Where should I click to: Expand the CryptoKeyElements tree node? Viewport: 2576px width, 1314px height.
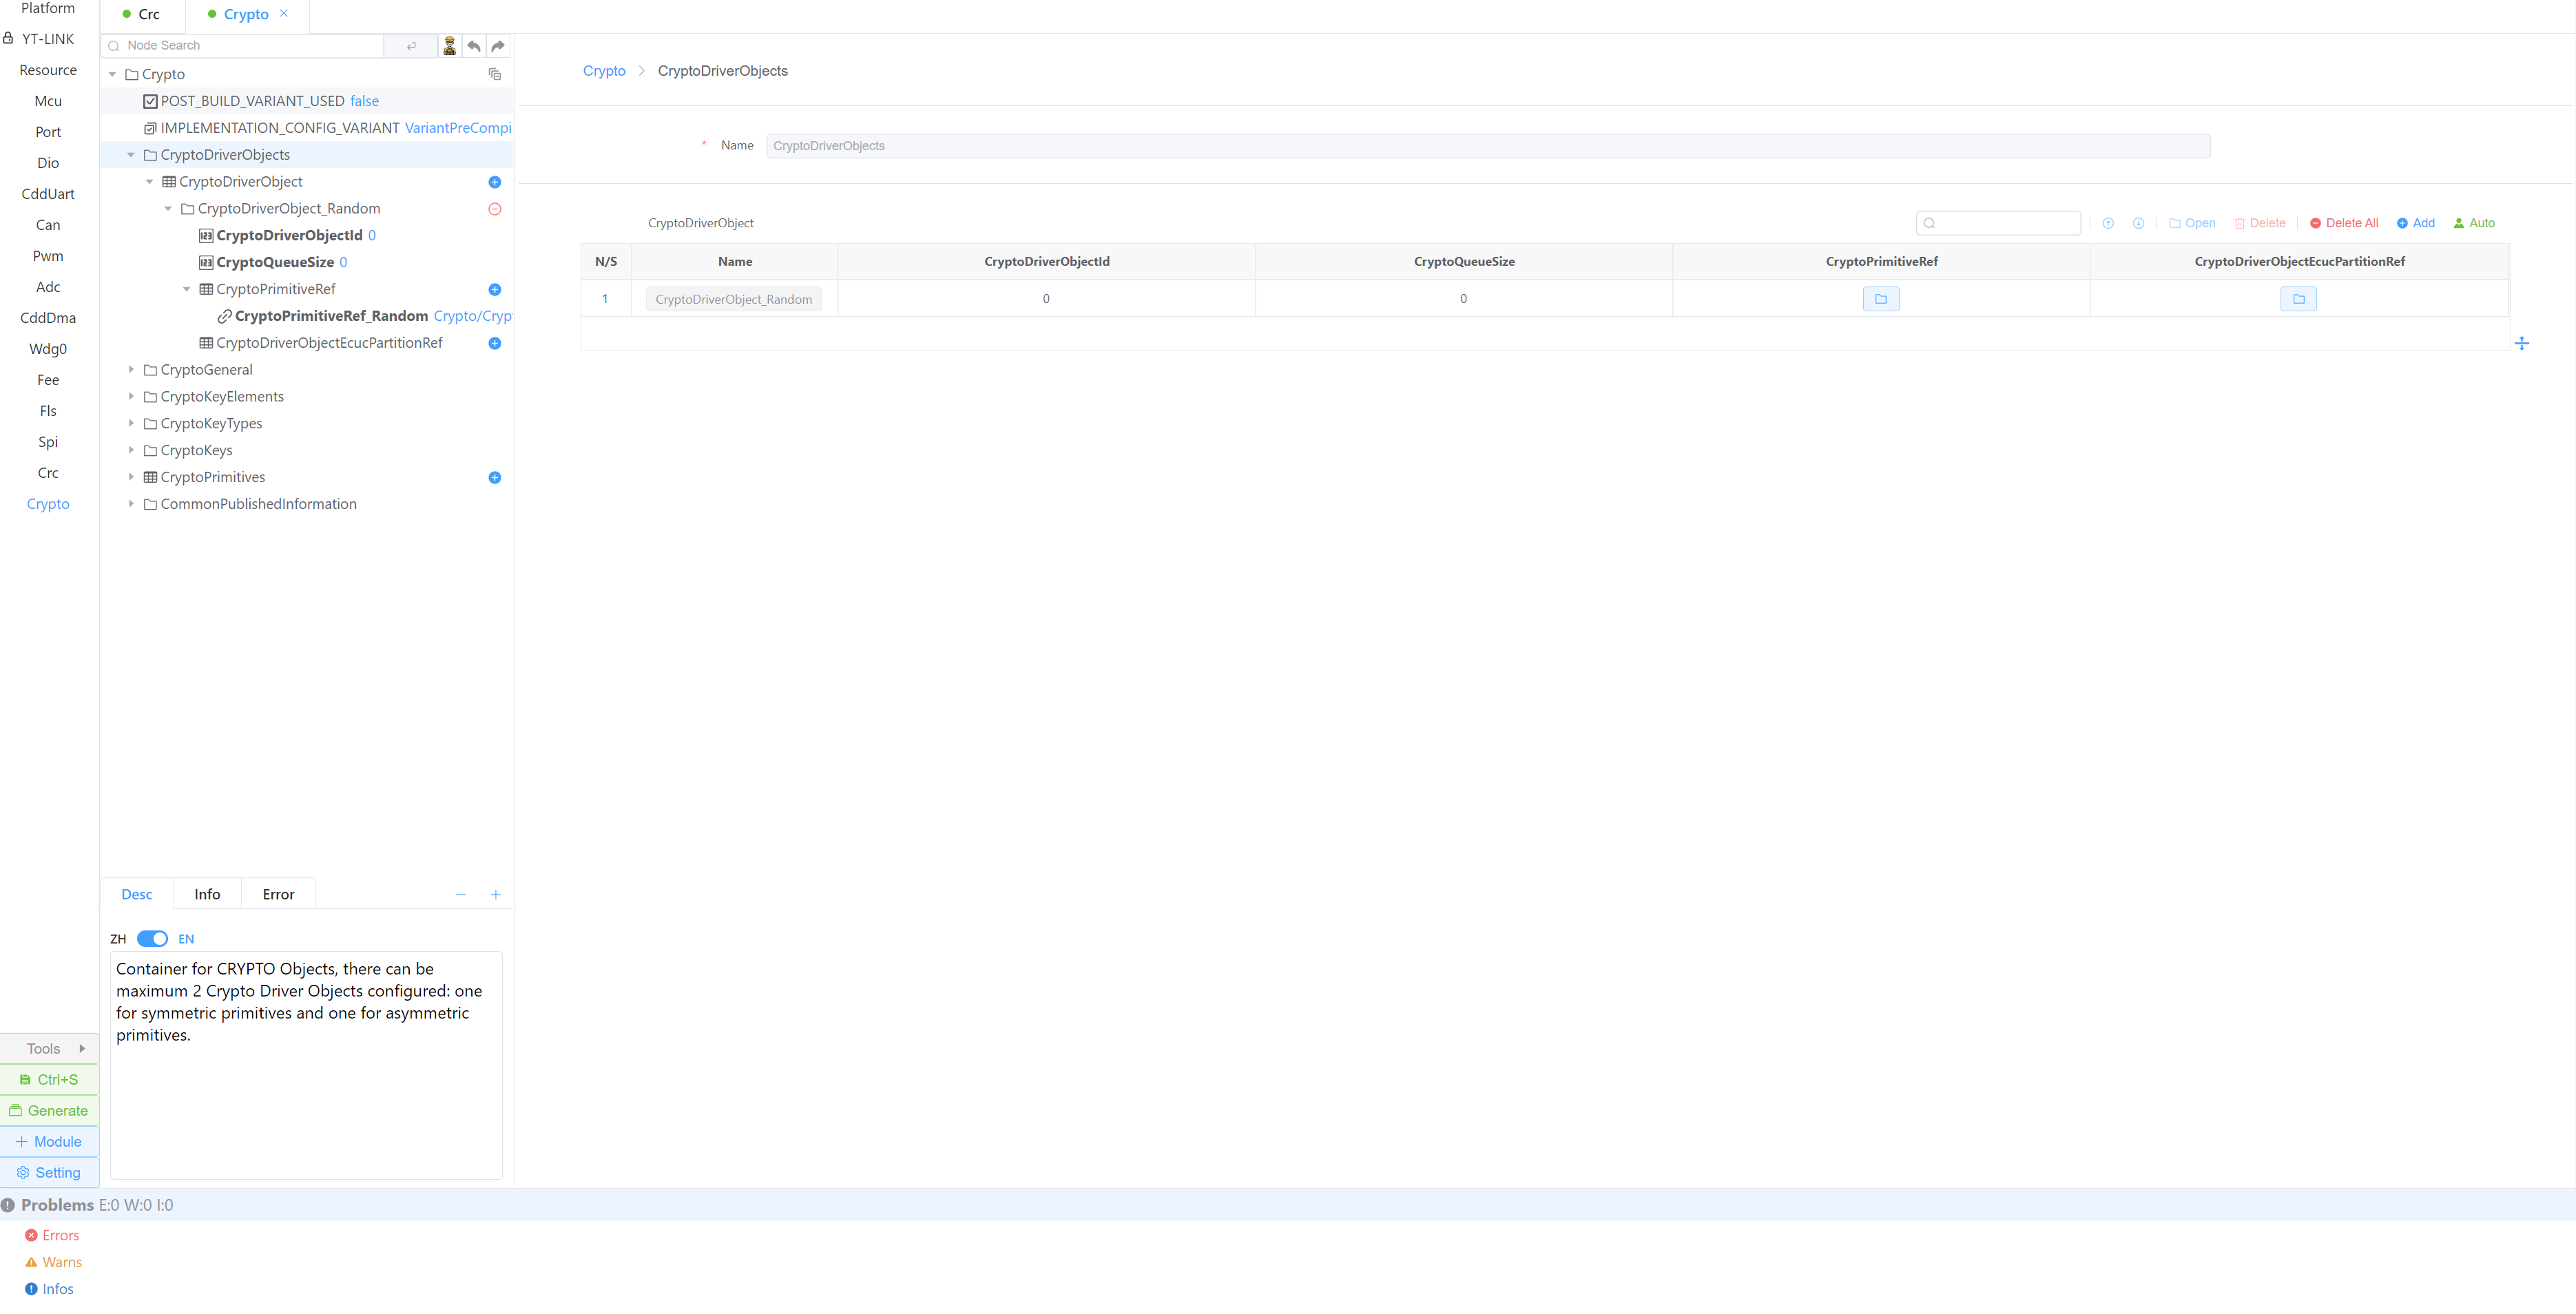pyautogui.click(x=130, y=397)
